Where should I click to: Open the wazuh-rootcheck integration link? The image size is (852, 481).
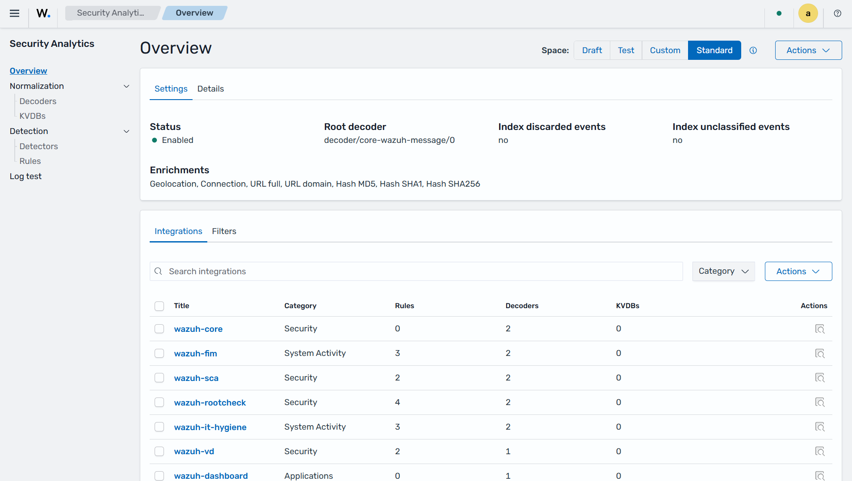(210, 403)
